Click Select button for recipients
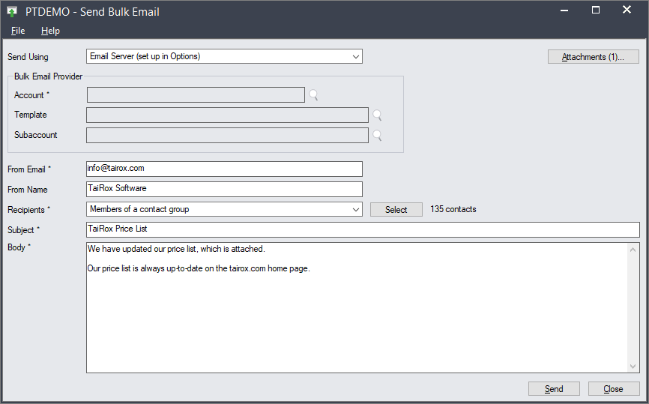The height and width of the screenshot is (404, 649). point(396,209)
